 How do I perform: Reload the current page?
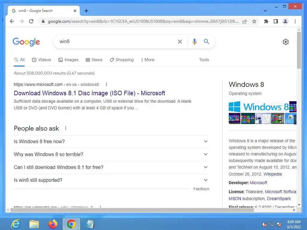tap(31, 21)
